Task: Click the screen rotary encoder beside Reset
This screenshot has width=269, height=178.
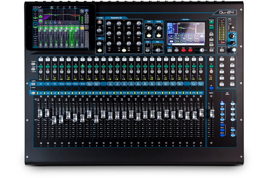Action: (202, 50)
